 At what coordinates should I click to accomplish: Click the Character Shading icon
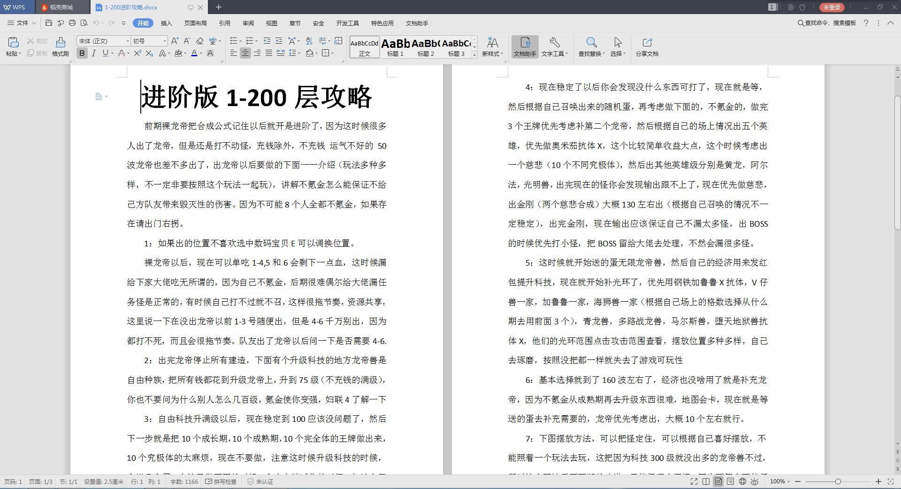pos(210,53)
